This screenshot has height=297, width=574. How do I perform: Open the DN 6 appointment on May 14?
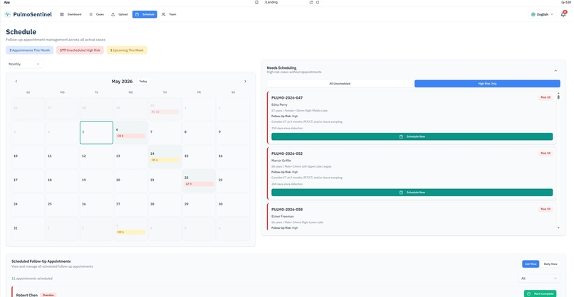point(165,160)
